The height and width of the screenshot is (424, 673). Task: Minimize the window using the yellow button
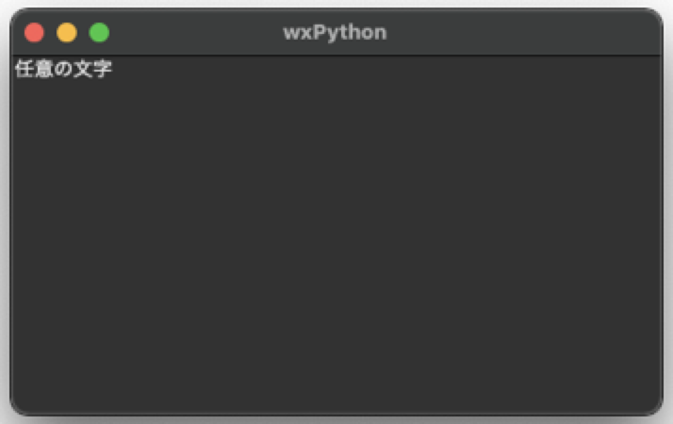67,33
